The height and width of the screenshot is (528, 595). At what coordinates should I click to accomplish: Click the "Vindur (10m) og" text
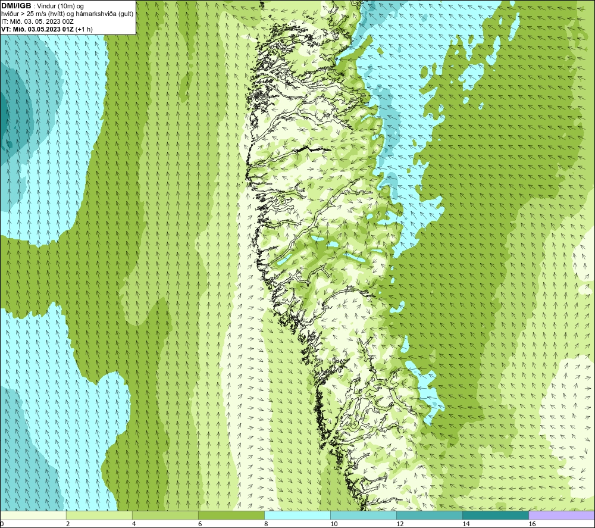(61, 7)
